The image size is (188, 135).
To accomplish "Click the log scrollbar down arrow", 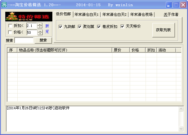I will pos(181,128).
